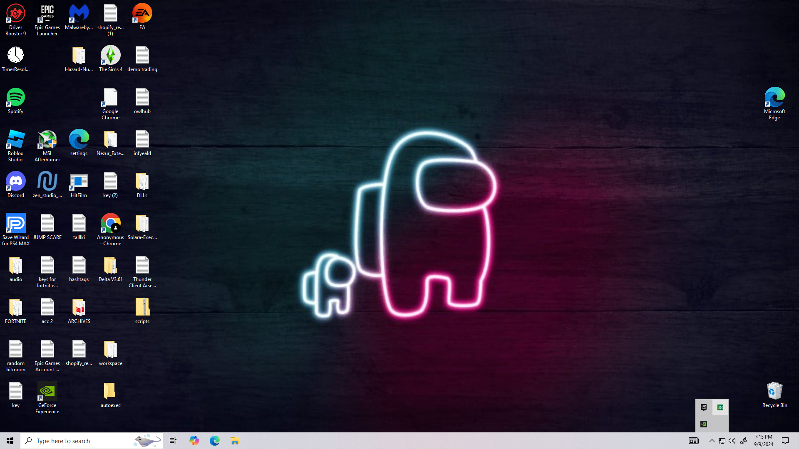
Task: Open Task View from the taskbar
Action: click(x=173, y=441)
